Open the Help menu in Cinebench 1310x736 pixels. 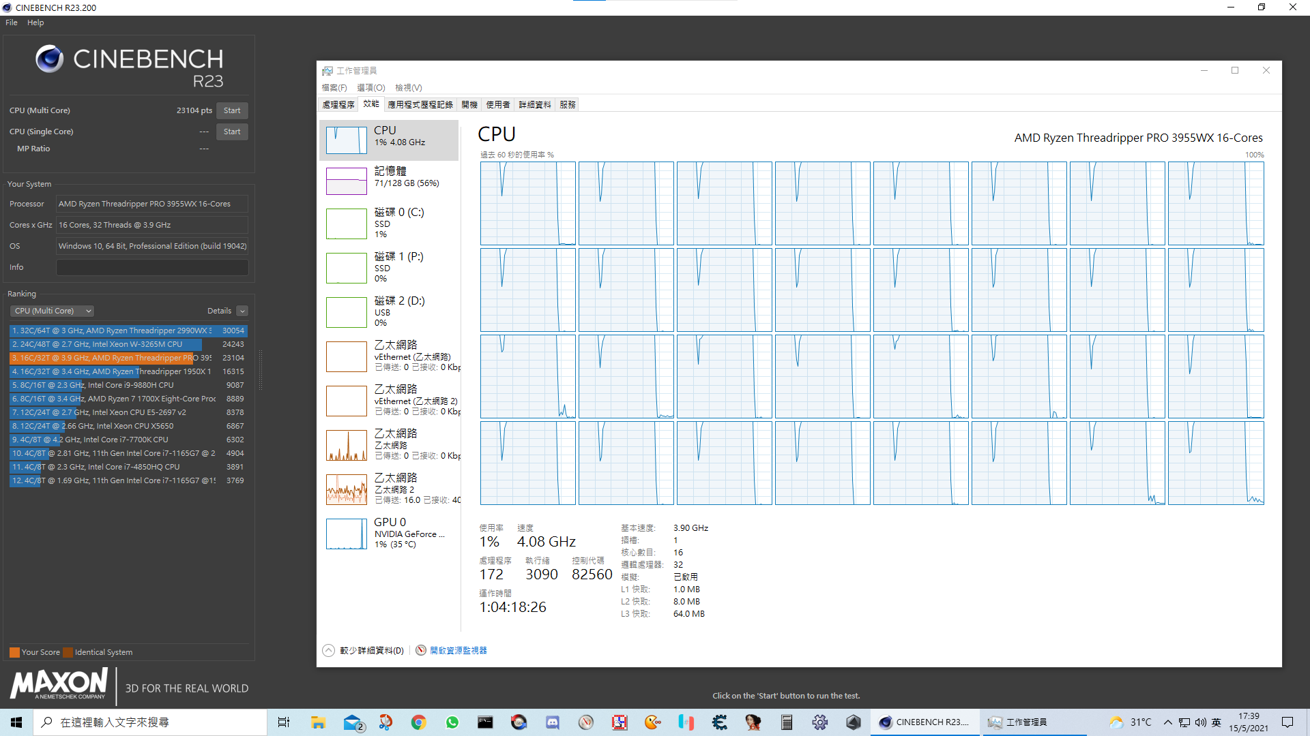pyautogui.click(x=35, y=22)
